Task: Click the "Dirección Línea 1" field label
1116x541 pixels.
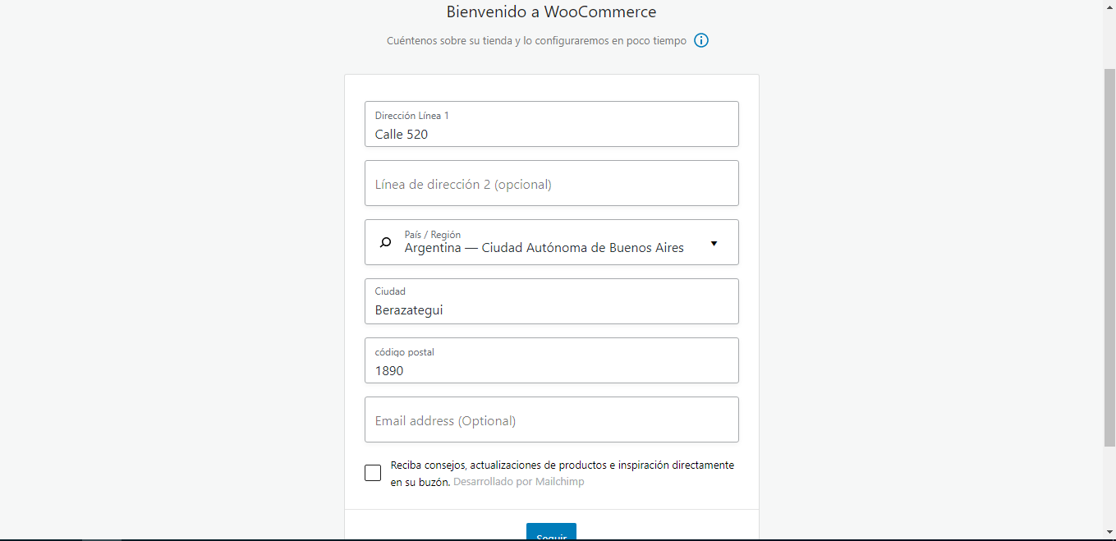Action: coord(412,116)
